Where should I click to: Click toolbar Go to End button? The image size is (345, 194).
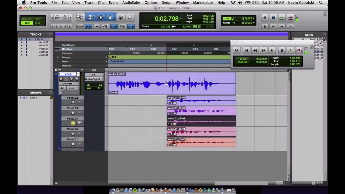click(290, 26)
